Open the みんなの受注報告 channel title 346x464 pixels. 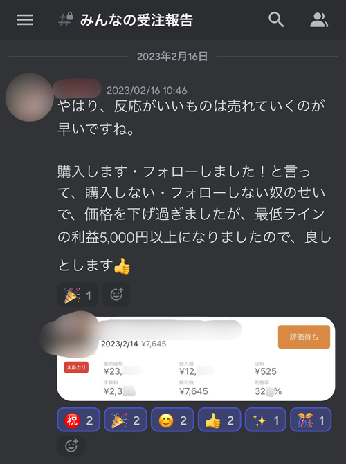coord(136,20)
